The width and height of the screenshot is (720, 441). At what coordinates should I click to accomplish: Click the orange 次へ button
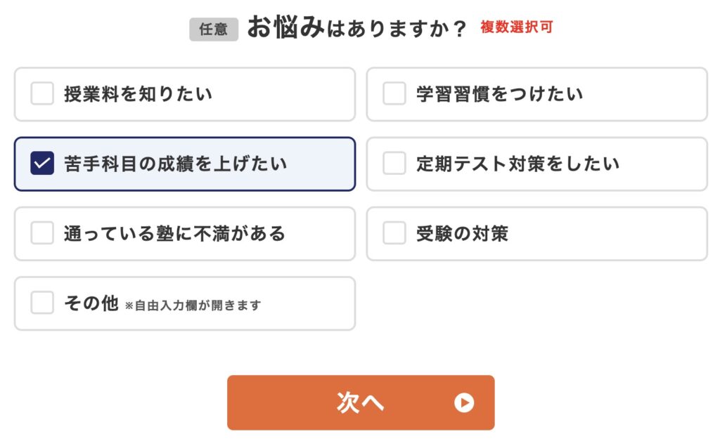360,402
